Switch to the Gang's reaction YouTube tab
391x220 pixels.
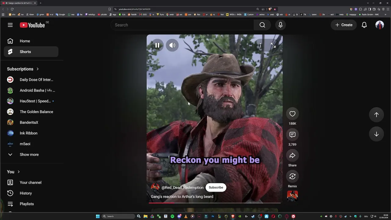pos(19,3)
